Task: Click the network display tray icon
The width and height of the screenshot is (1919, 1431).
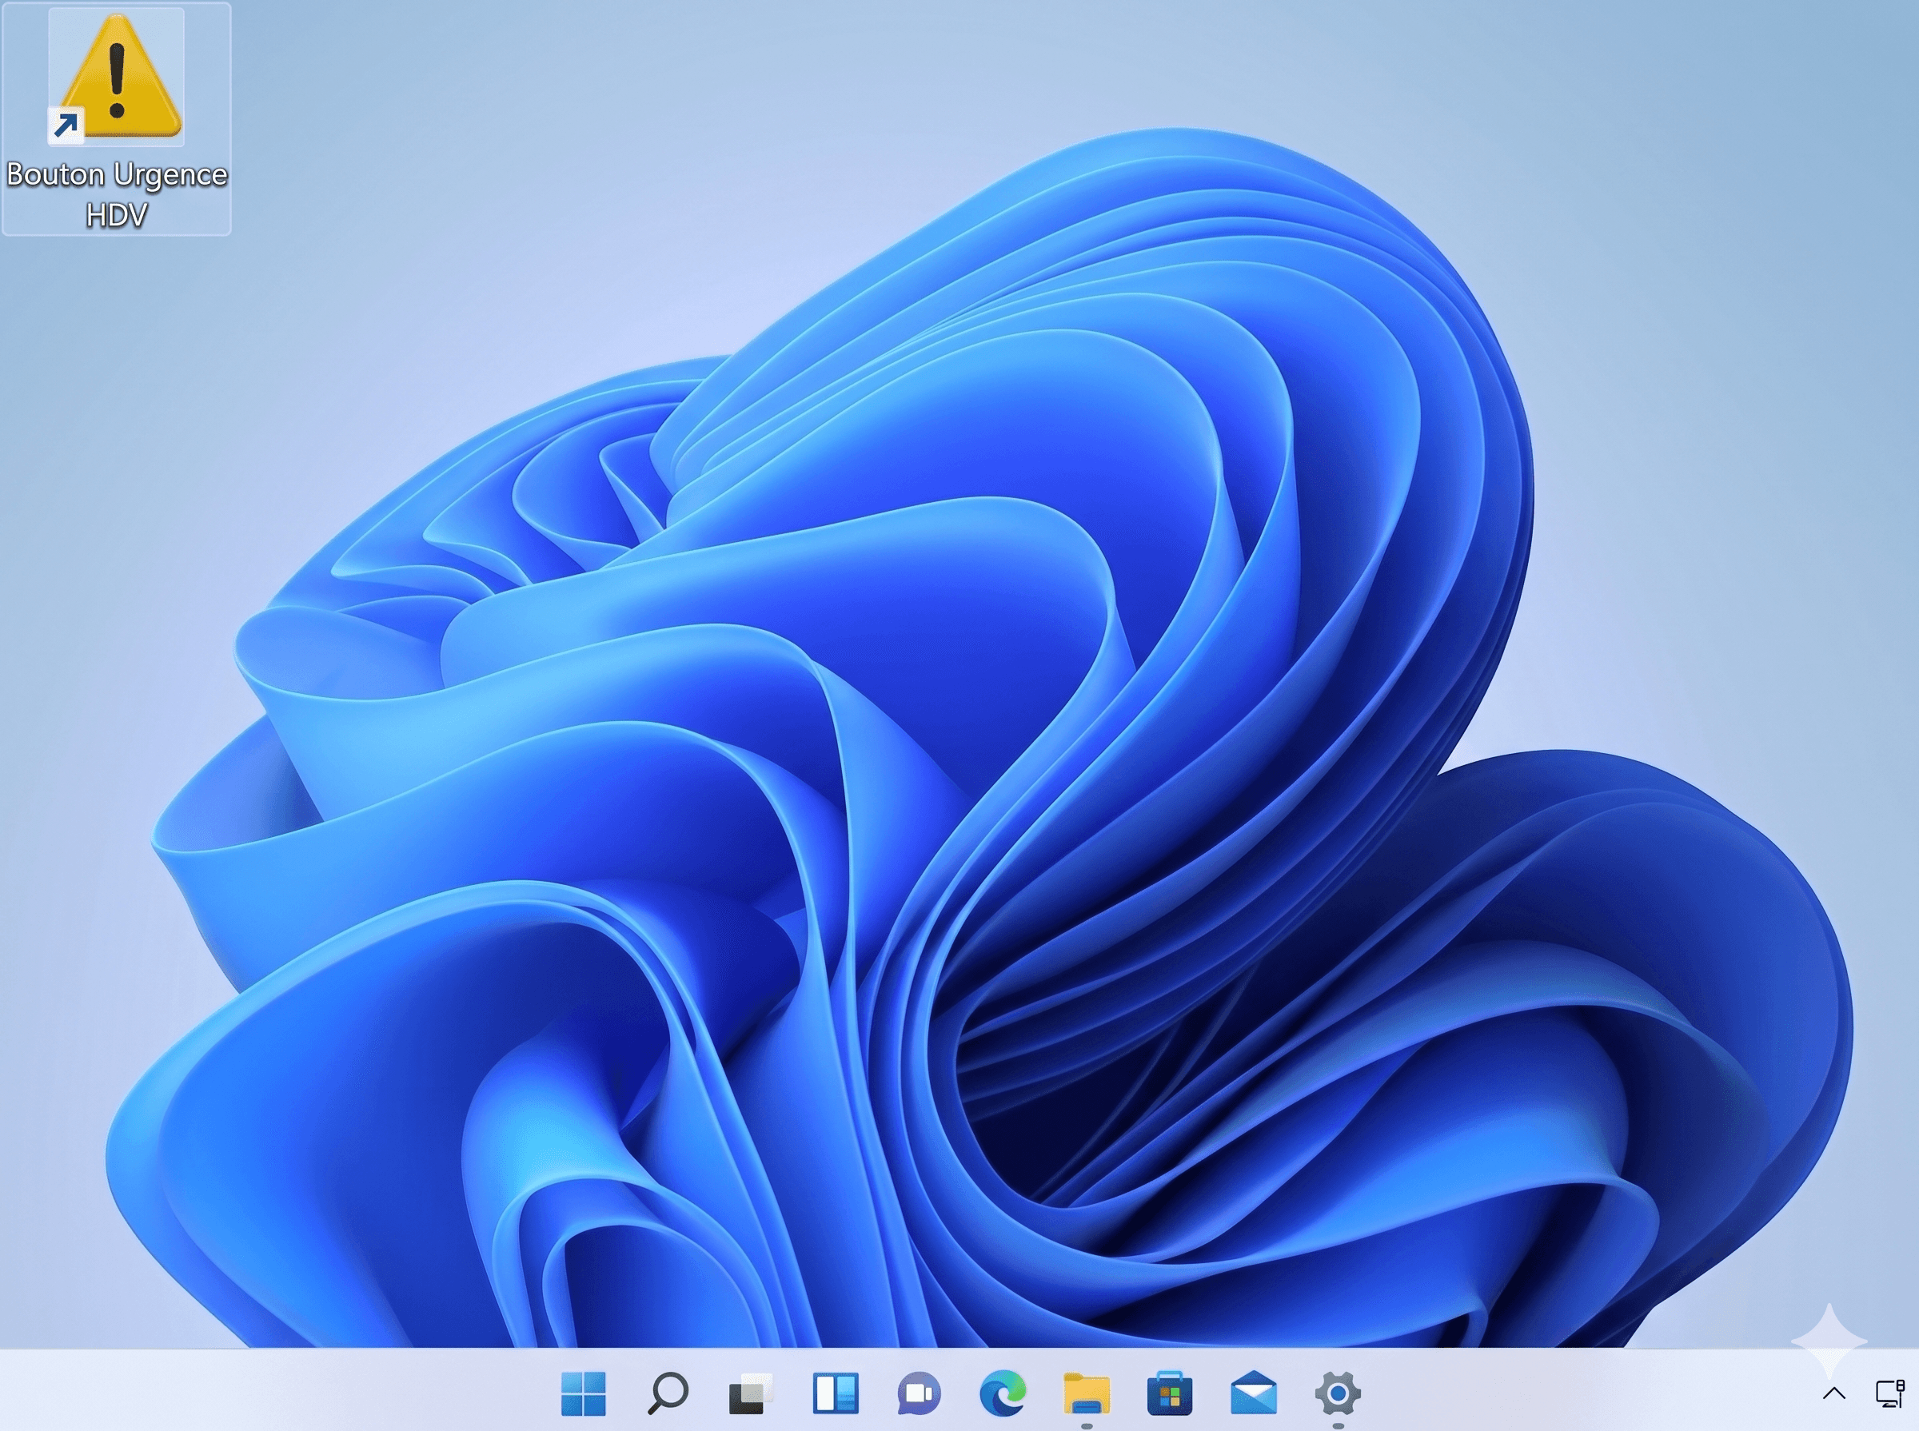Action: pos(1889,1393)
